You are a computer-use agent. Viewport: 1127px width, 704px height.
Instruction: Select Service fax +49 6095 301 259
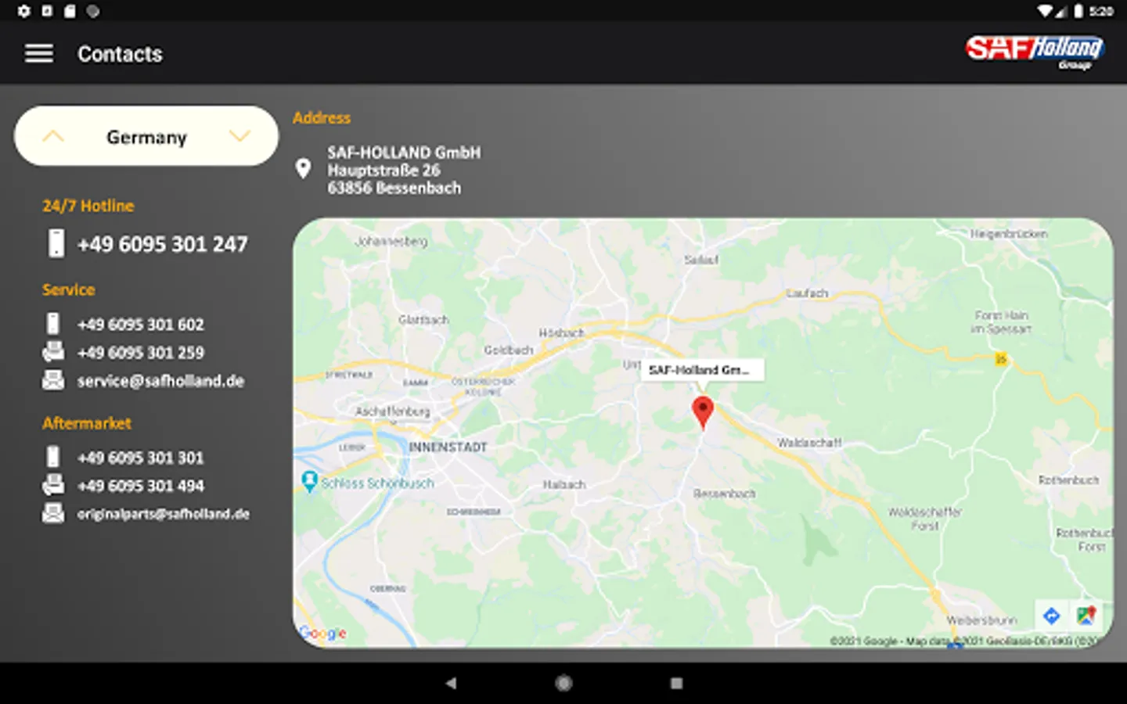tap(141, 353)
